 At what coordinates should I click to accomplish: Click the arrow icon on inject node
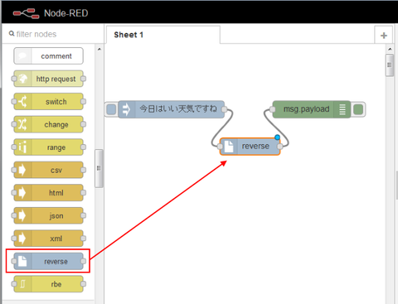point(126,109)
